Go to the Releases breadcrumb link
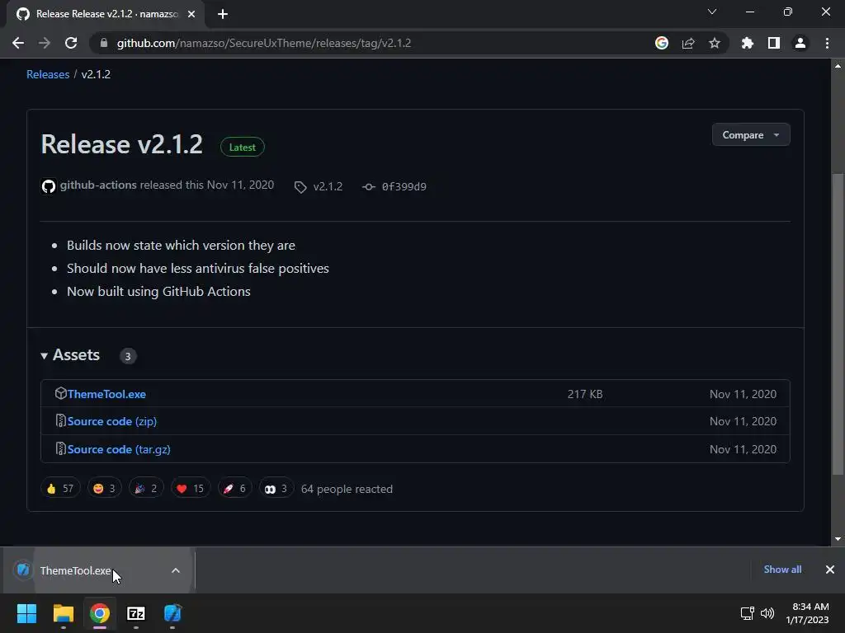Viewport: 845px width, 633px height. coord(48,74)
